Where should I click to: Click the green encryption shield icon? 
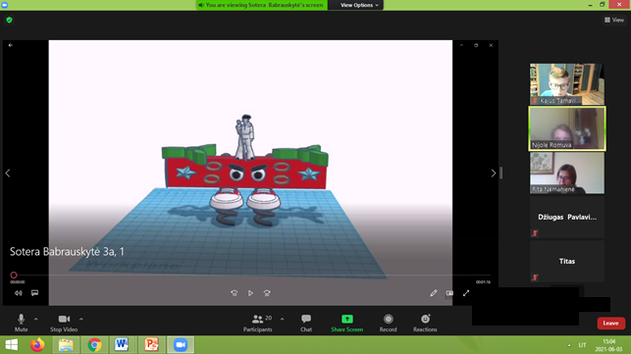pyautogui.click(x=9, y=20)
